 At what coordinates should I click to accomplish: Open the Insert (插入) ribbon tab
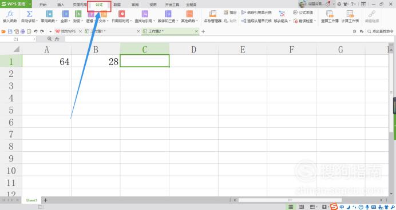61,5
